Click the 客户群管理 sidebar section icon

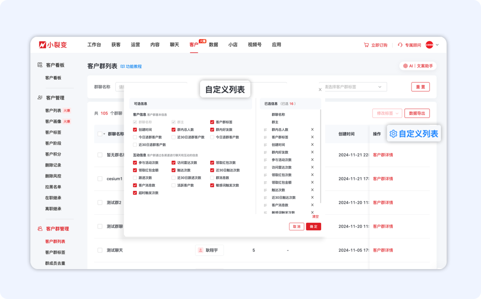pyautogui.click(x=40, y=228)
